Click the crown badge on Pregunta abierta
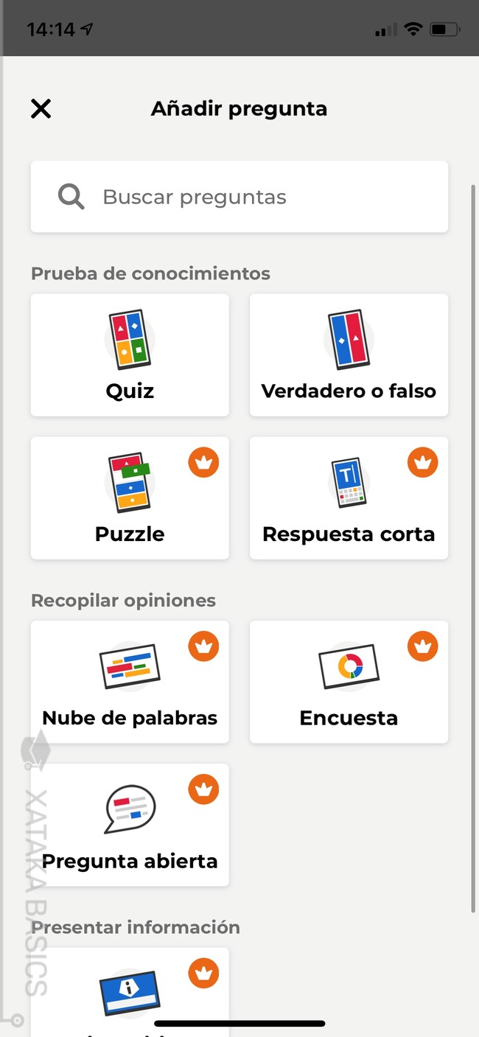Image resolution: width=479 pixels, height=1037 pixels. [x=204, y=789]
